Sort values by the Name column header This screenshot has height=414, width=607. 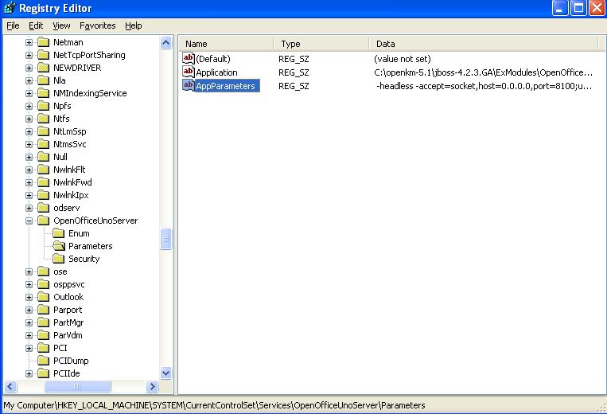[x=227, y=44]
